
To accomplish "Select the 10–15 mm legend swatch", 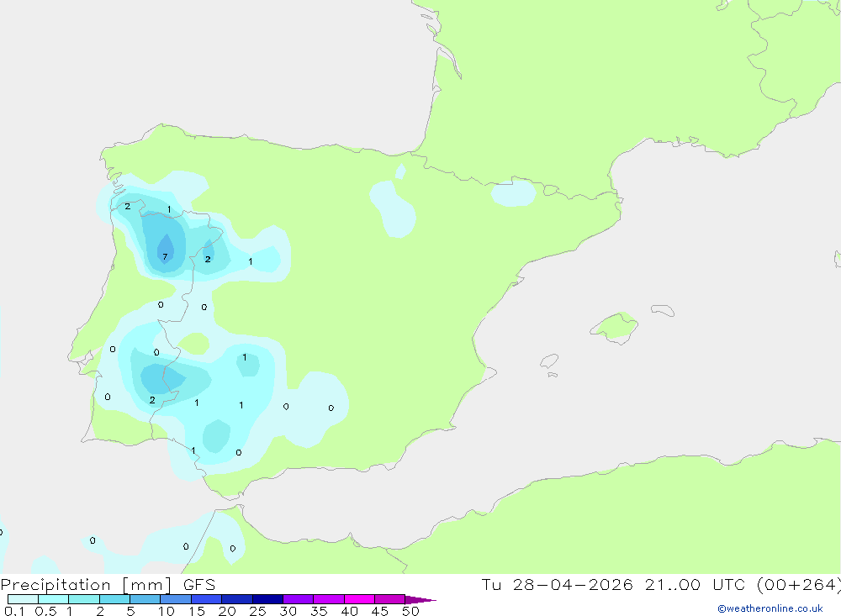I will [176, 599].
